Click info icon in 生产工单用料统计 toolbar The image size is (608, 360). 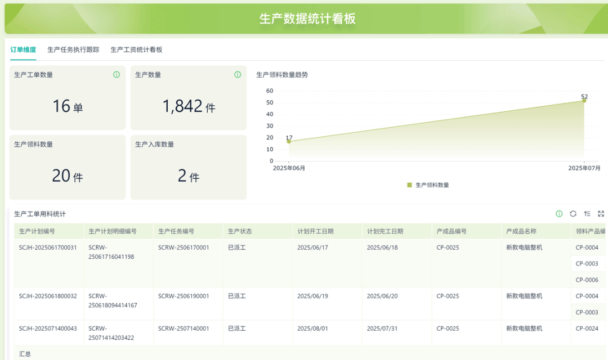(x=559, y=214)
